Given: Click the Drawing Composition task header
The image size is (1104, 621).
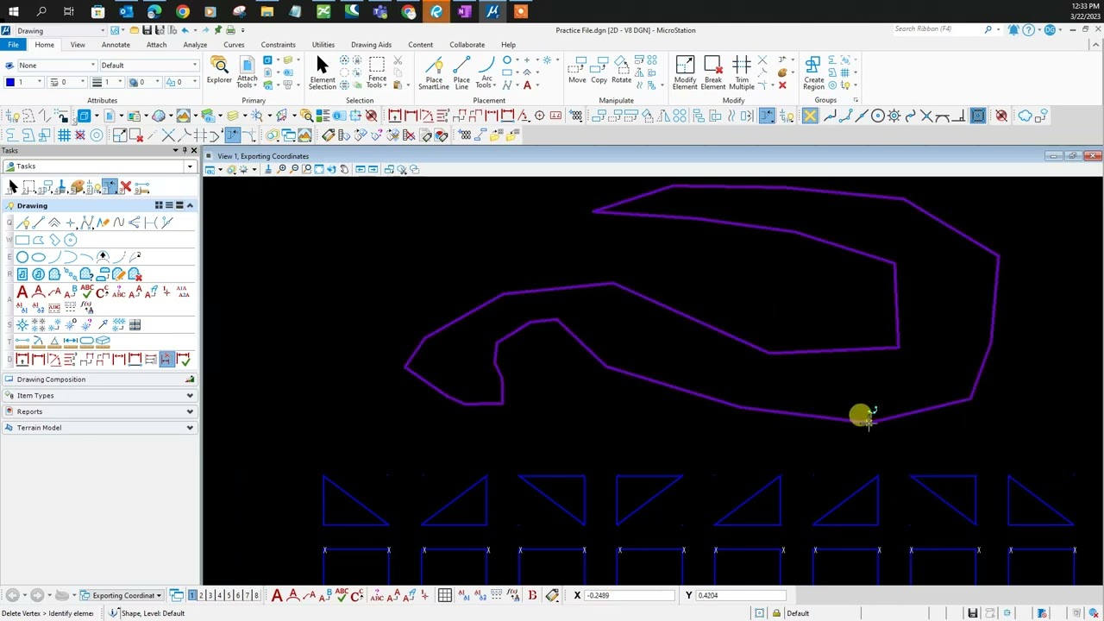Looking at the screenshot, I should tap(100, 379).
